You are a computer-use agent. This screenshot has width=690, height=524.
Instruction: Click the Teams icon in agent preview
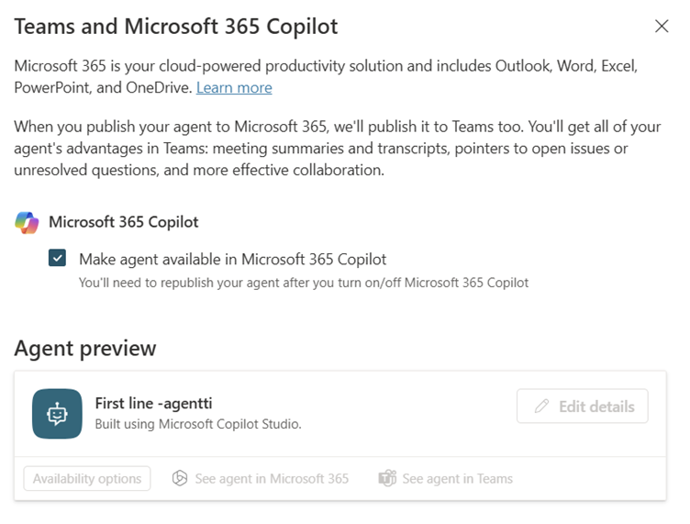point(387,478)
